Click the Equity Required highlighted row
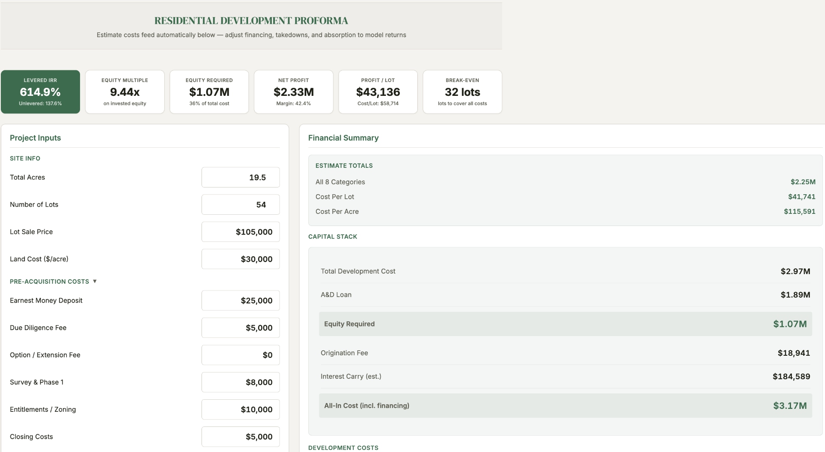 565,324
